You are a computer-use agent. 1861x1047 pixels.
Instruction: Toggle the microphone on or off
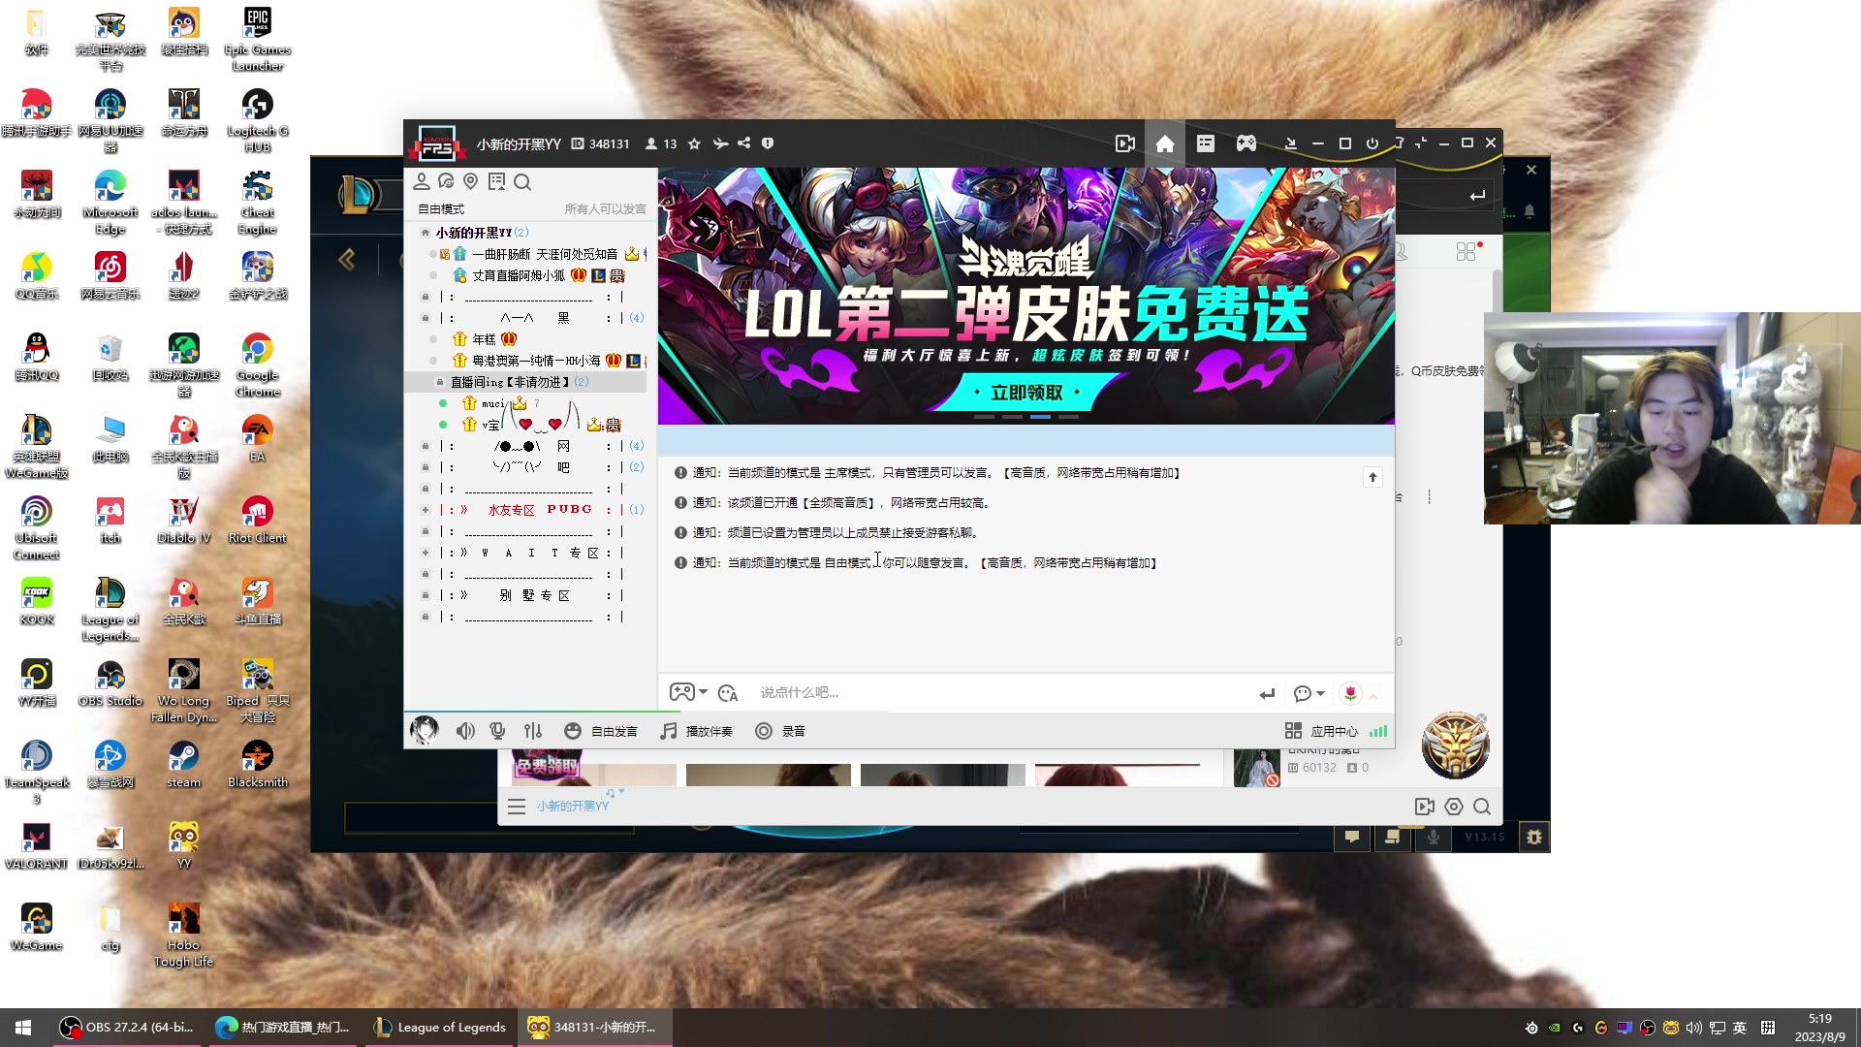coord(497,731)
